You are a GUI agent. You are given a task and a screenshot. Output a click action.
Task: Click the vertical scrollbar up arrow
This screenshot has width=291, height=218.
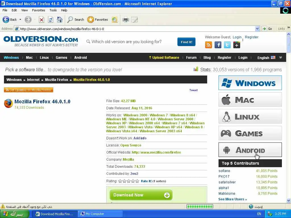(x=288, y=34)
